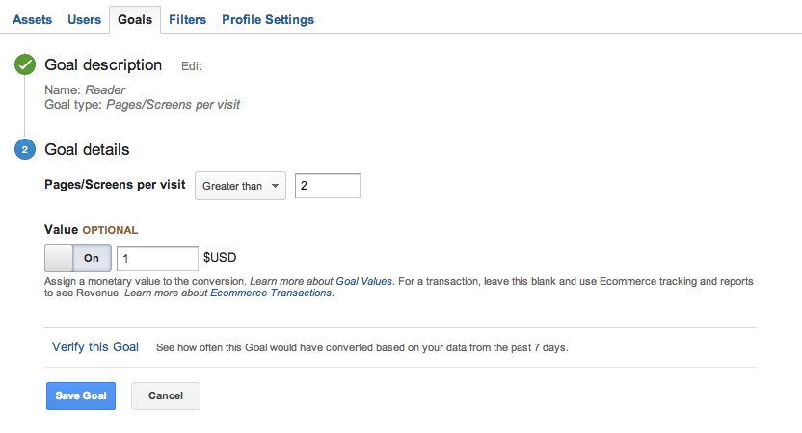The height and width of the screenshot is (433, 802).
Task: Open the Filters tab
Action: click(187, 19)
